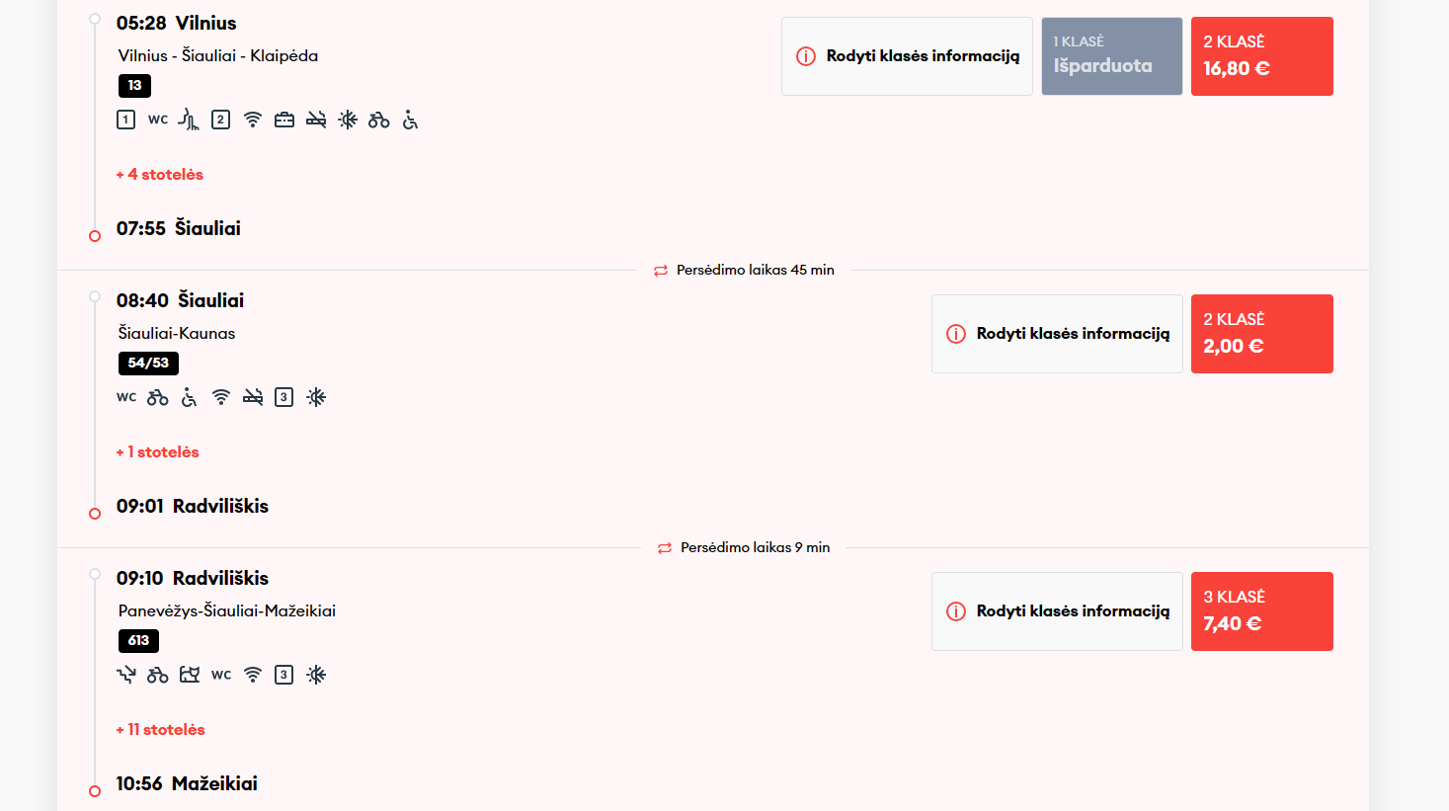Click the luggage icon on the Vilnius train
Image resolution: width=1449 pixels, height=811 pixels.
point(284,121)
